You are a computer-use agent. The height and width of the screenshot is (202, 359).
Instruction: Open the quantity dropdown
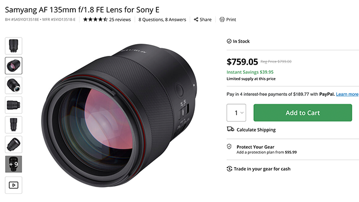tap(236, 113)
